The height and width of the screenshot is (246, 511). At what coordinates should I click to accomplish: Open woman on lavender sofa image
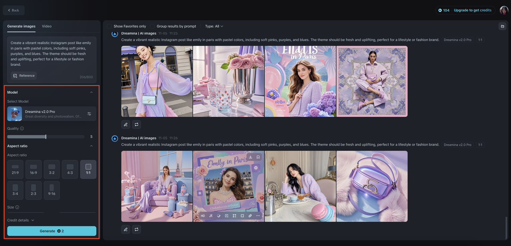(157, 186)
